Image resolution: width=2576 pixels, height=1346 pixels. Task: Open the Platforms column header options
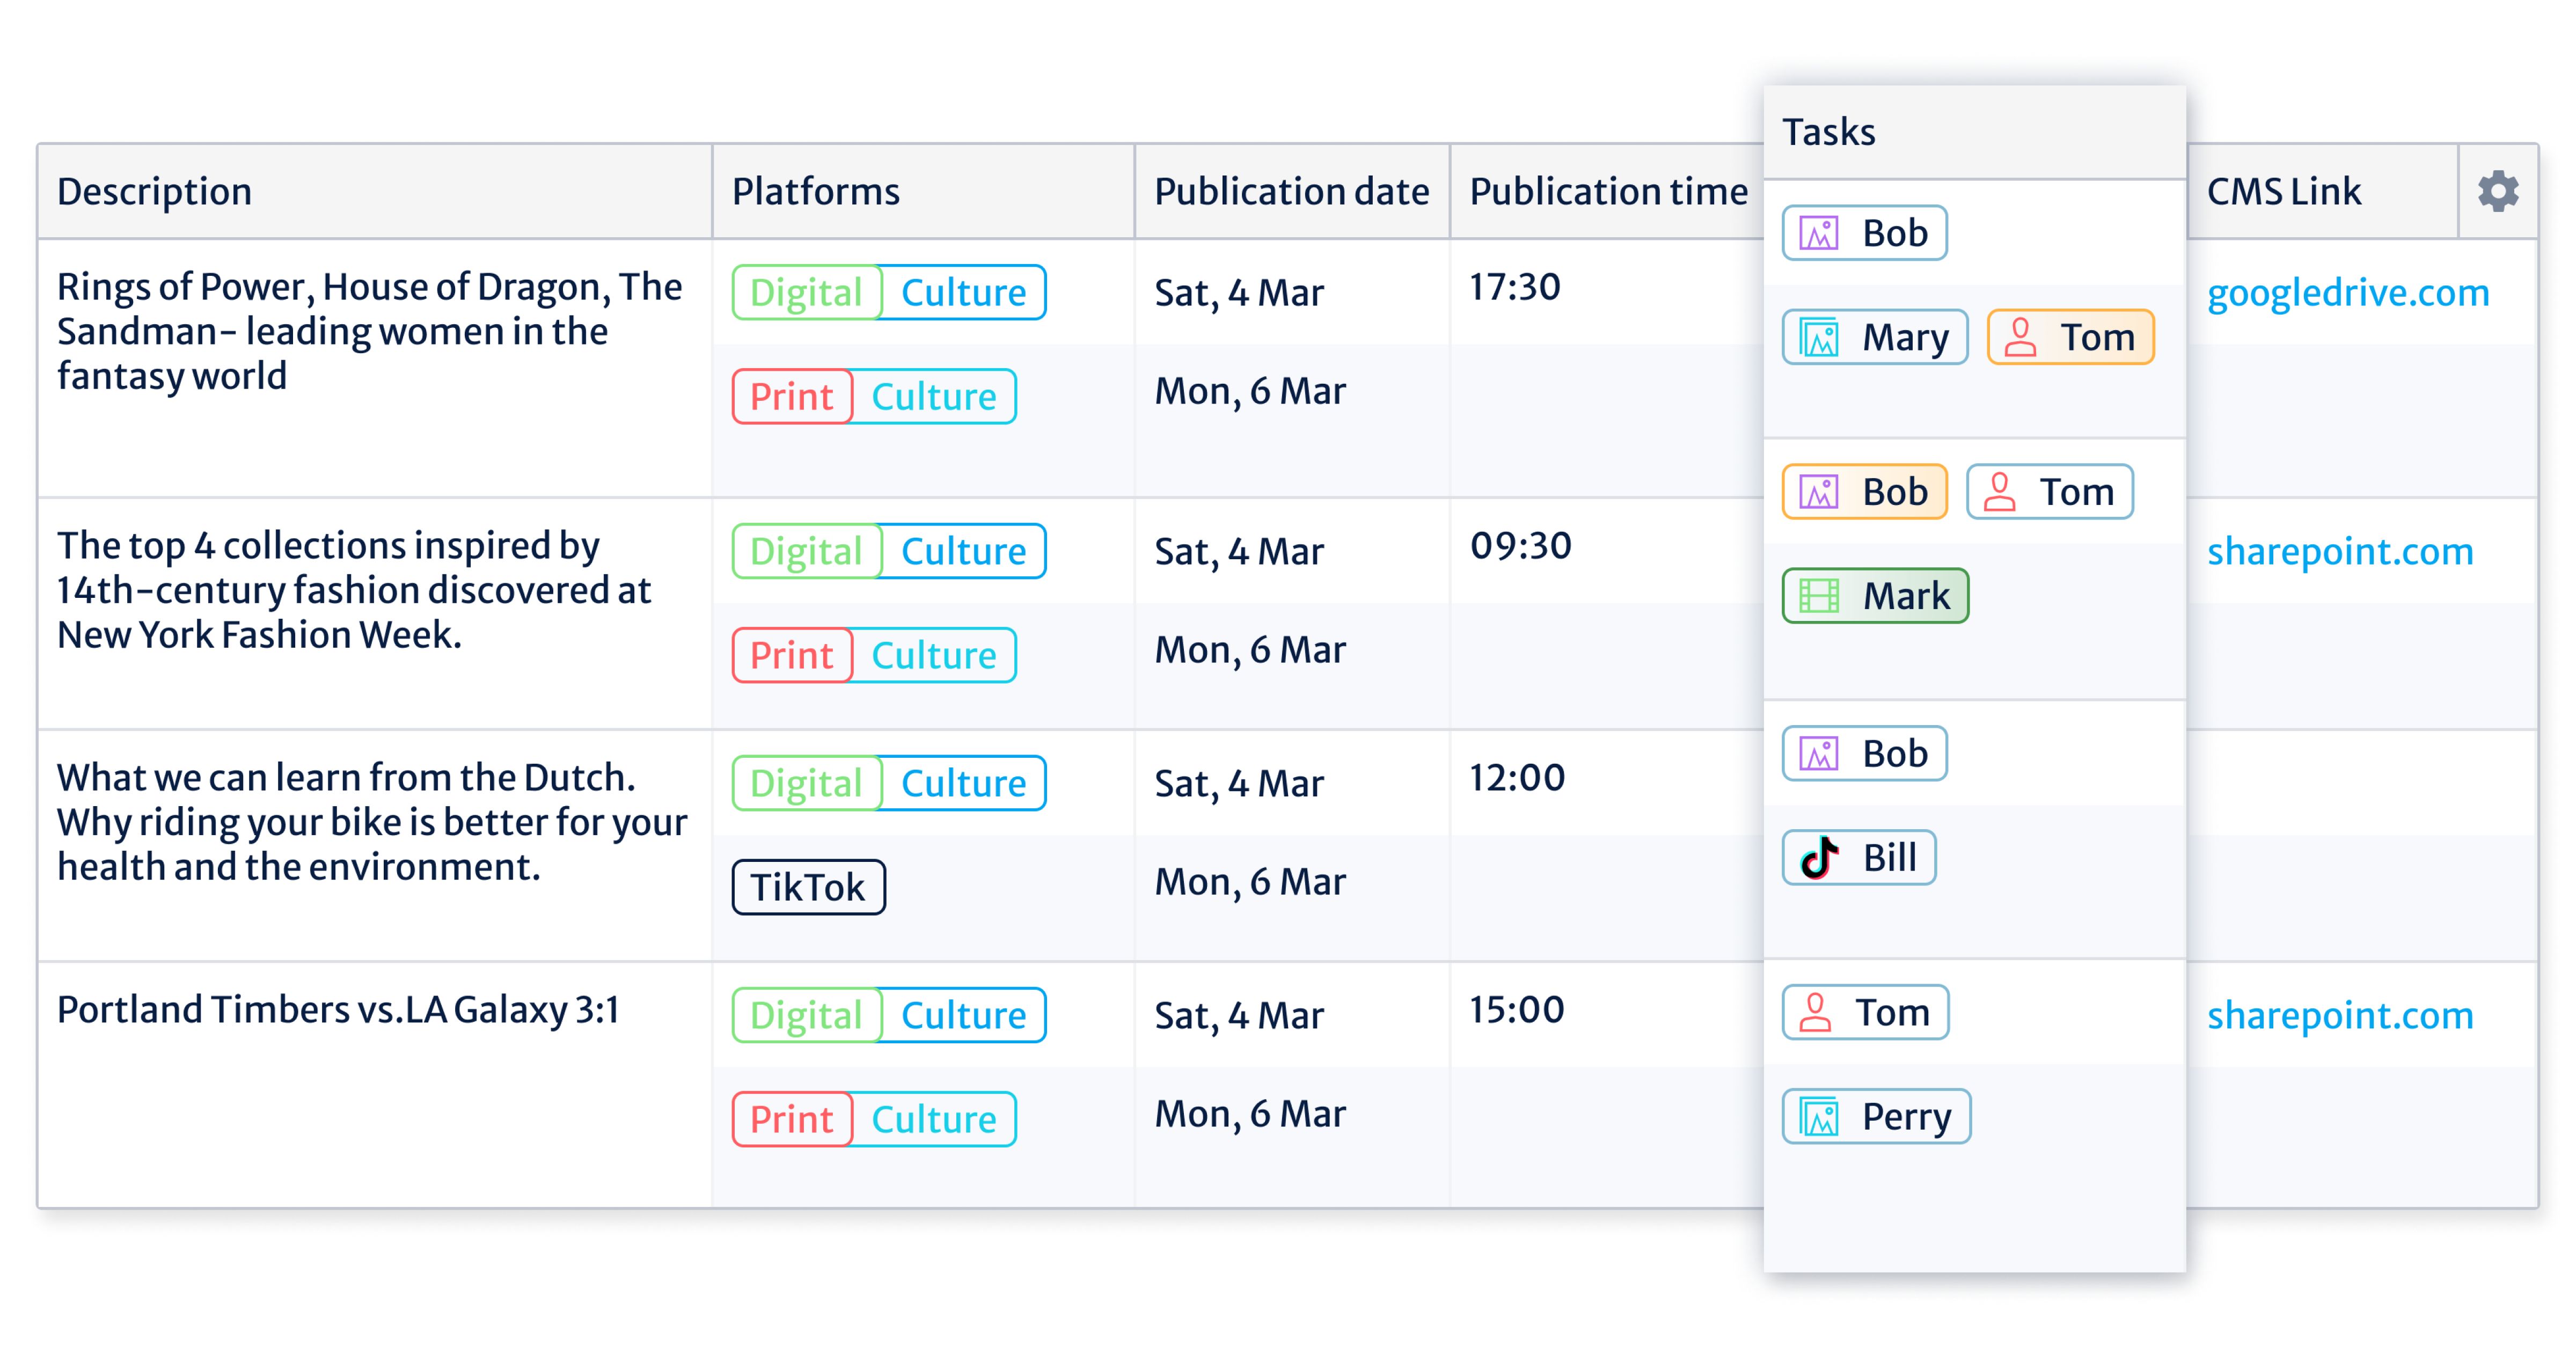[815, 191]
